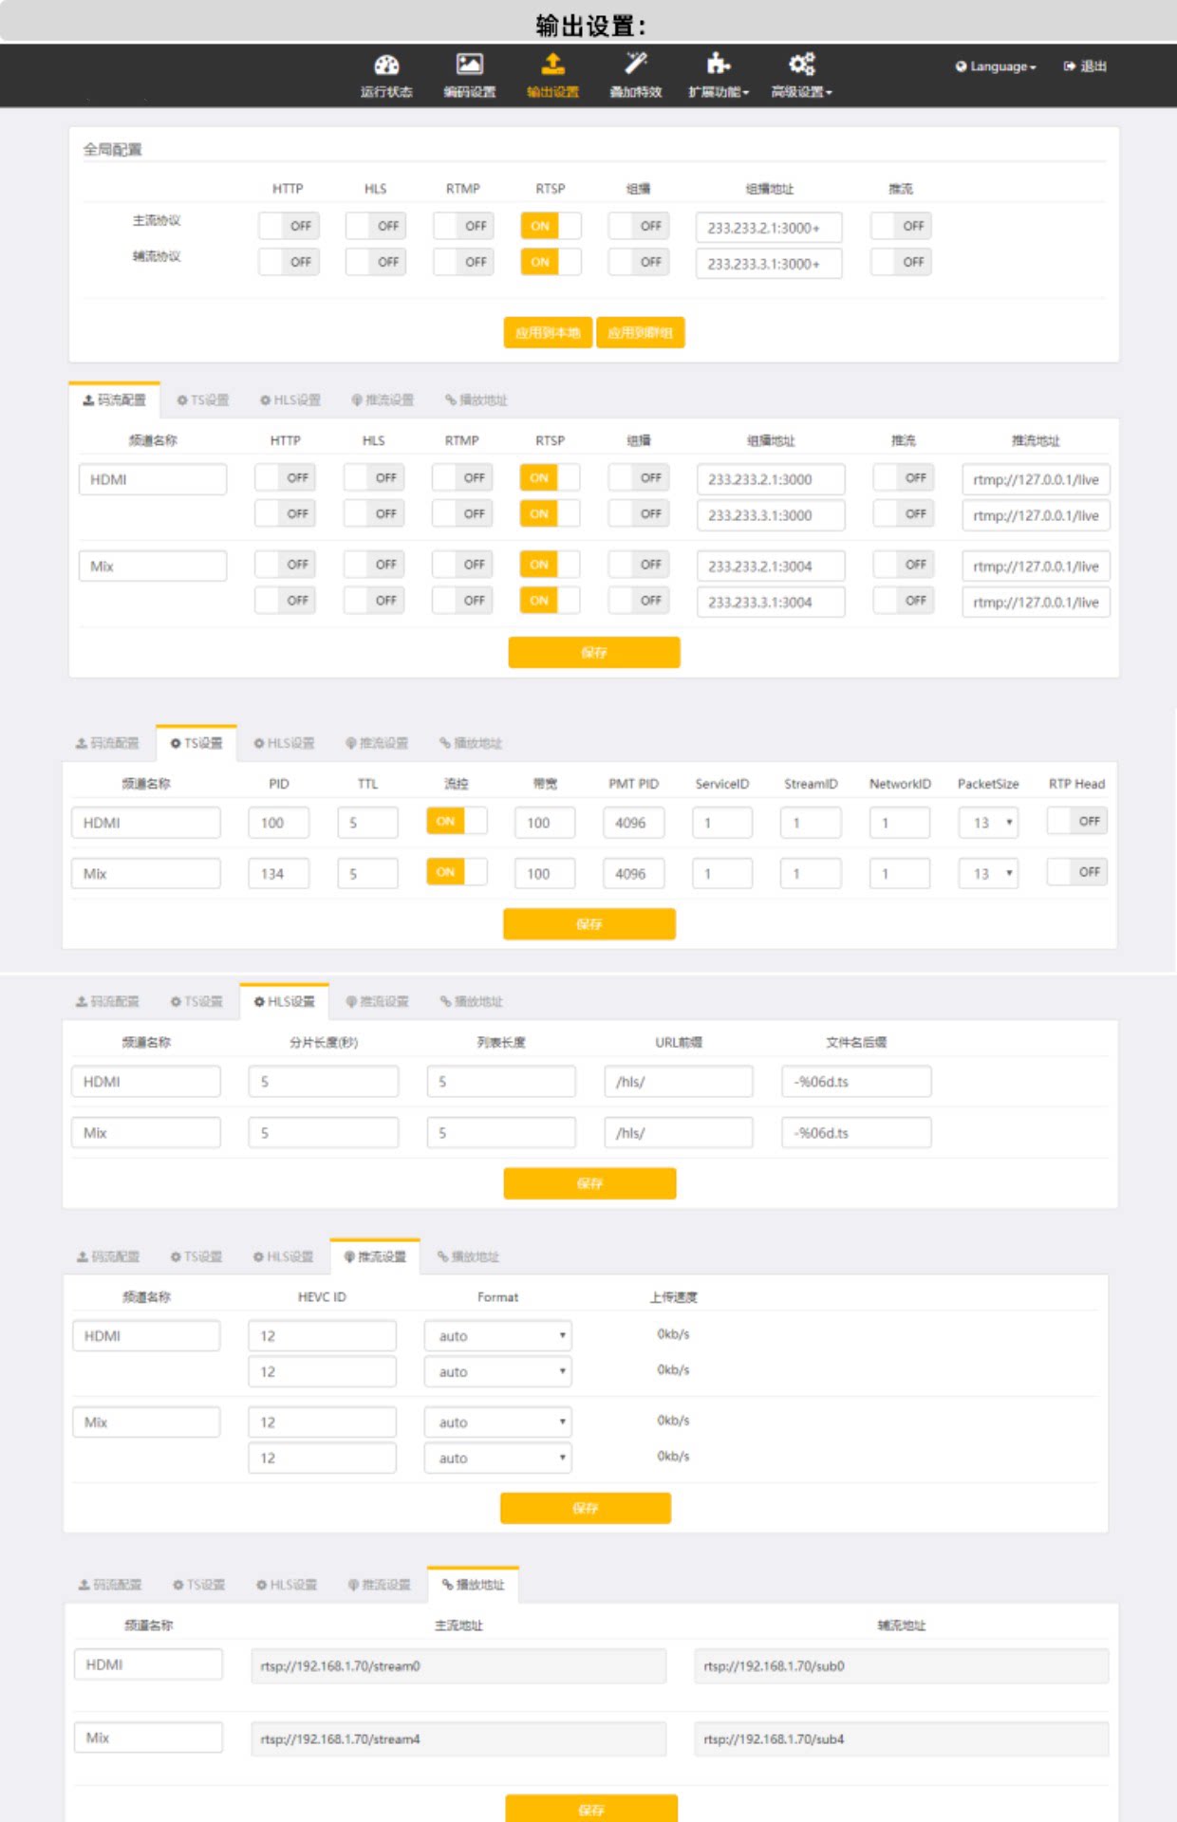Click the 应用到群组 button
Image resolution: width=1177 pixels, height=1822 pixels.
pos(641,333)
